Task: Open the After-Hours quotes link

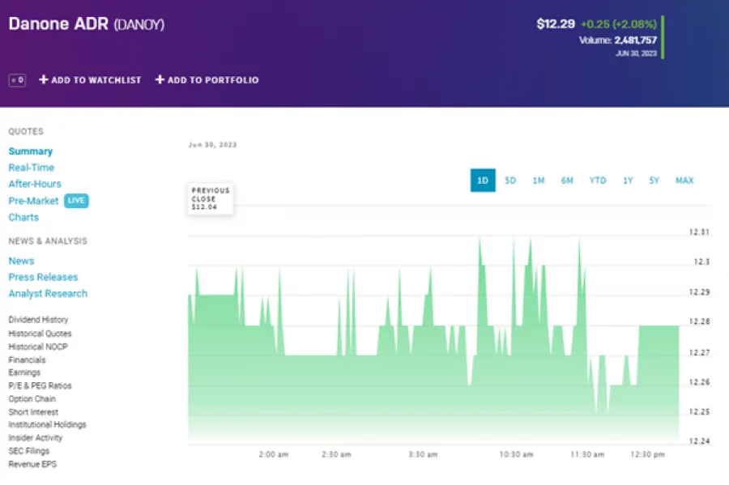Action: pos(35,184)
